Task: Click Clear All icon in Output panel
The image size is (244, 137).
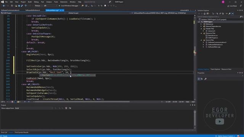Action: point(66,108)
